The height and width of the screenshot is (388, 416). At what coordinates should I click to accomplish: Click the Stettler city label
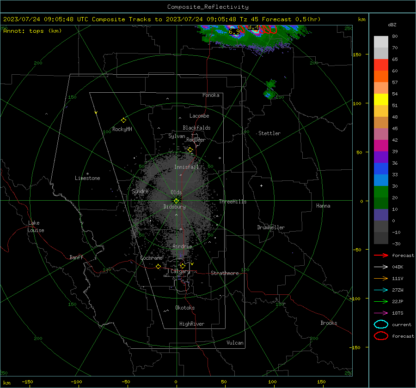point(269,133)
